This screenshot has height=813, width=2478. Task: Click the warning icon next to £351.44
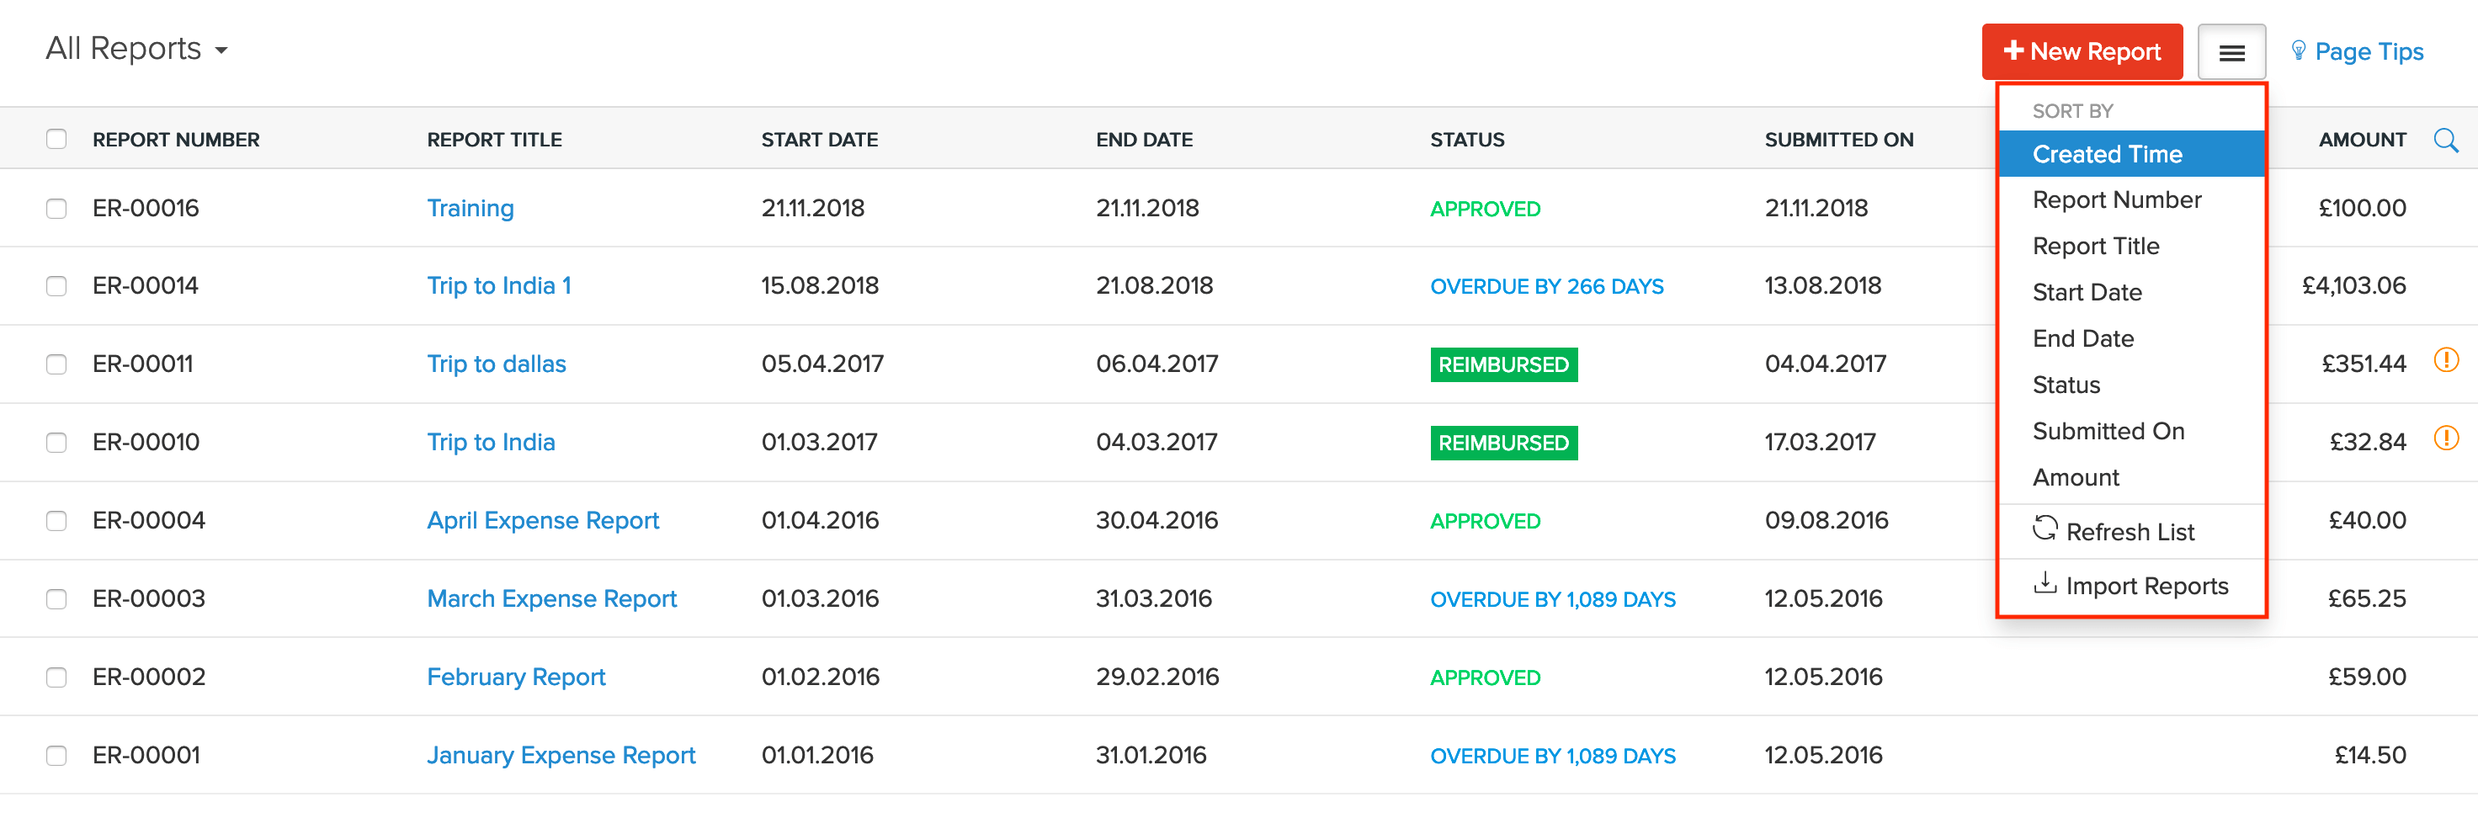2449,363
